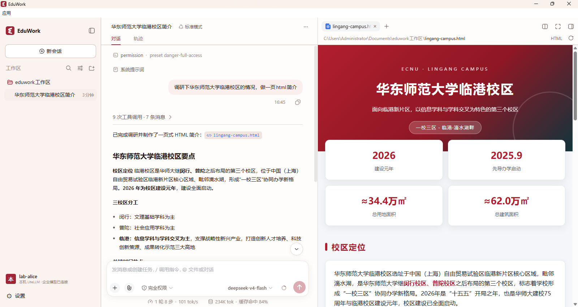
Task: Search the workspace list
Action: click(69, 68)
